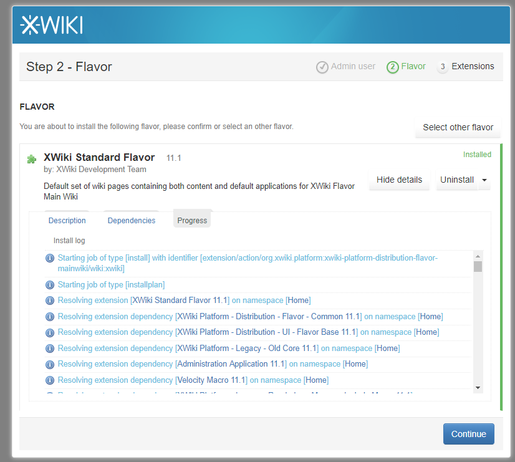Click info icon beside Velocity Macro 11.1 row
Viewport: 515px width, 462px height.
(50, 380)
